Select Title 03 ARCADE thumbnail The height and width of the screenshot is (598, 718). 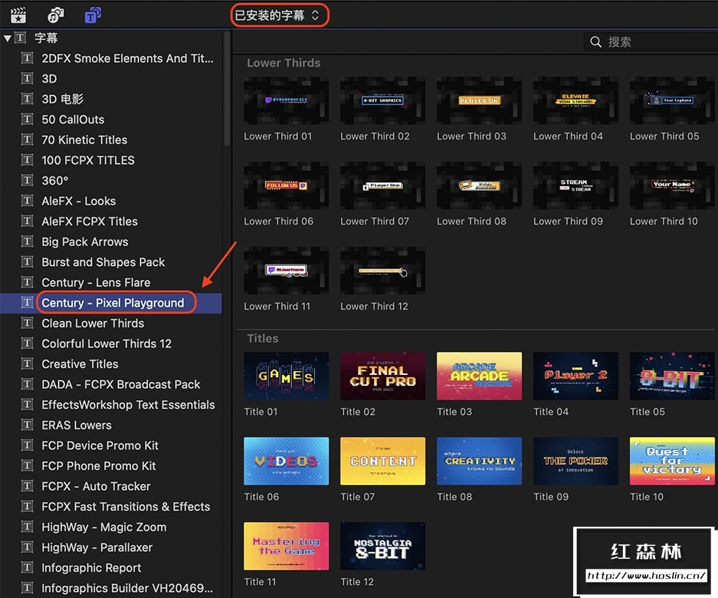tap(480, 376)
